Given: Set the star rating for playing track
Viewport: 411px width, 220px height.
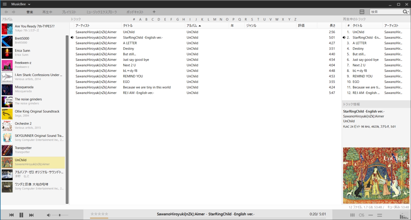Looking at the screenshot, I should tap(99, 214).
